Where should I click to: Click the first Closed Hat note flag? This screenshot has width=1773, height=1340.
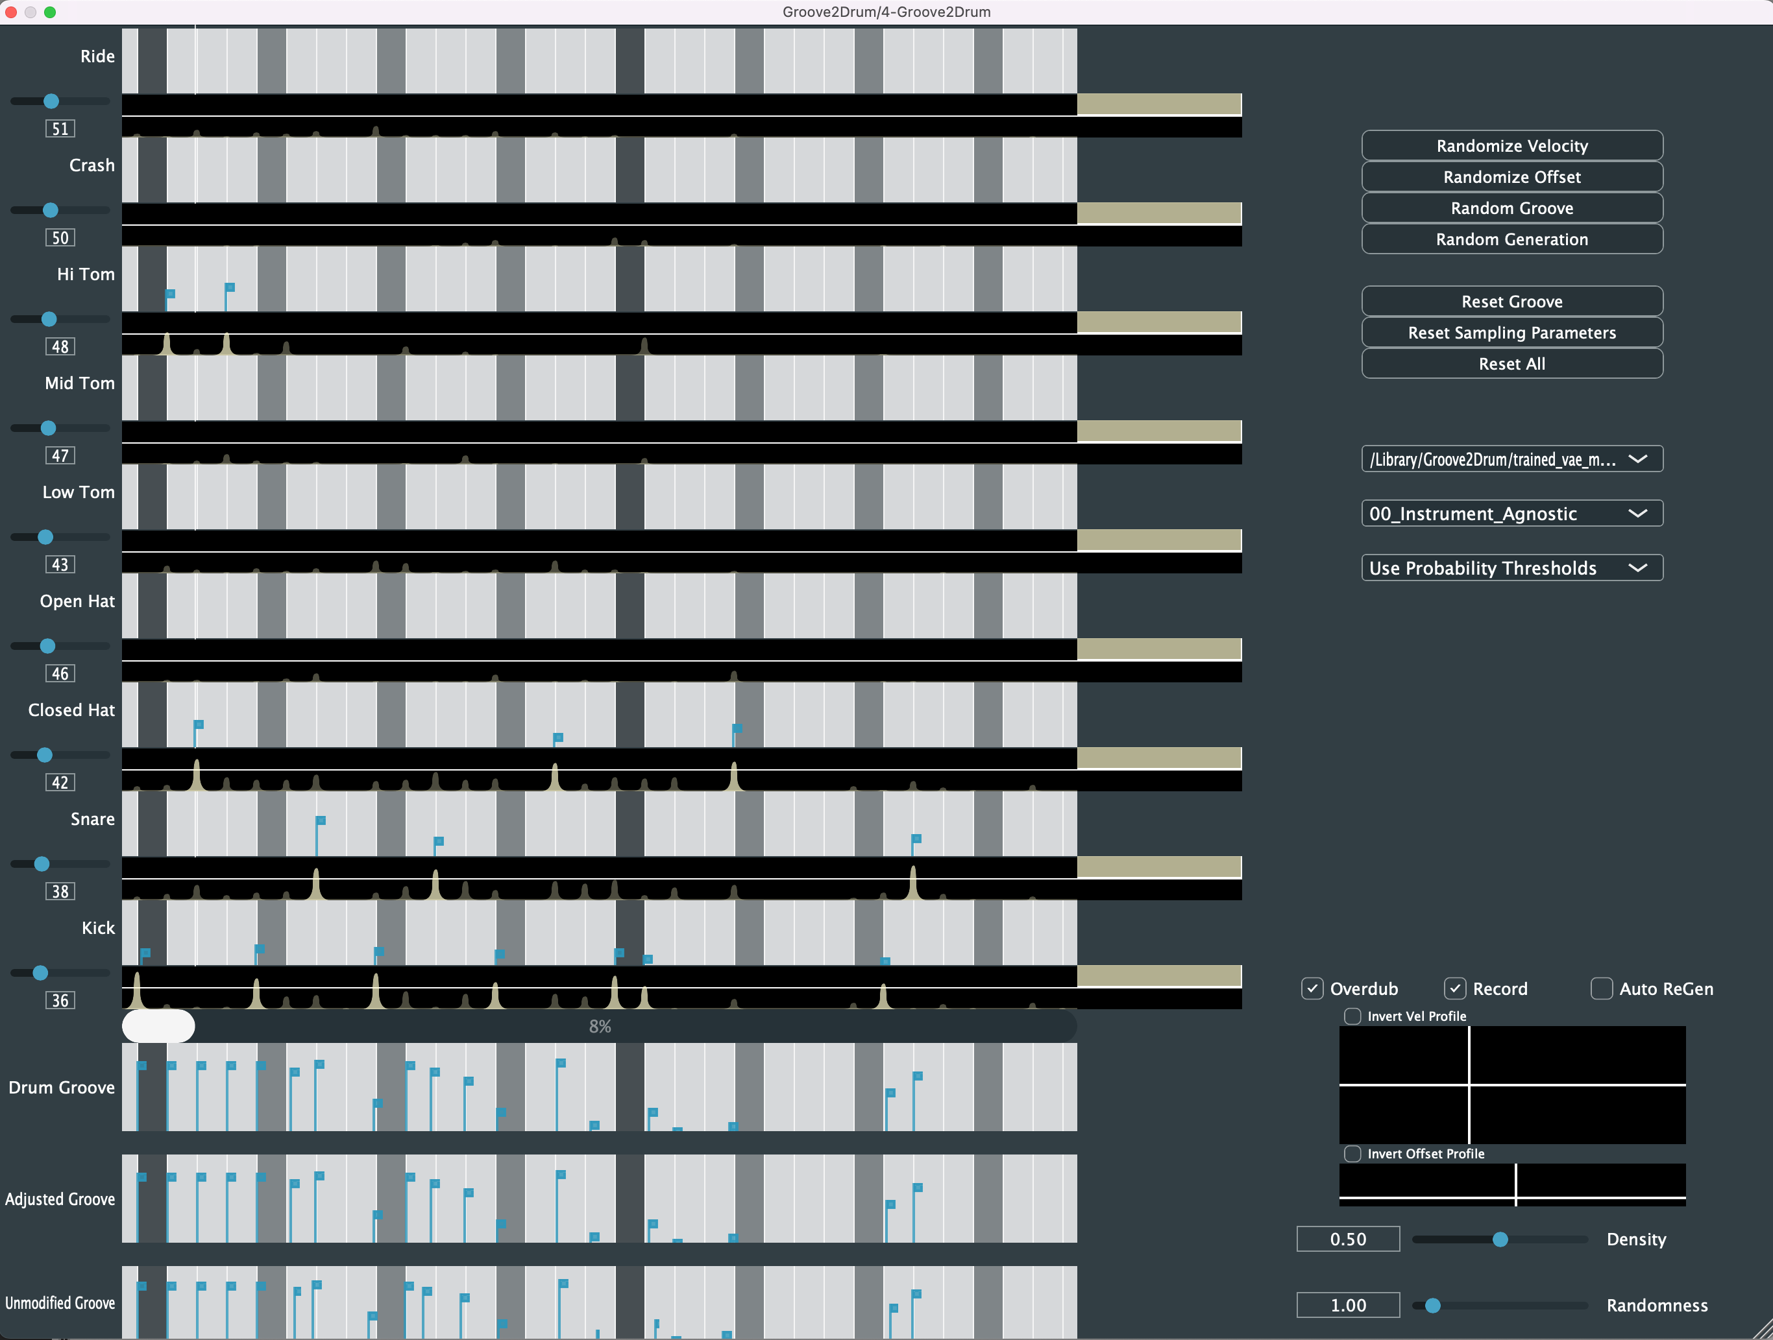tap(199, 725)
